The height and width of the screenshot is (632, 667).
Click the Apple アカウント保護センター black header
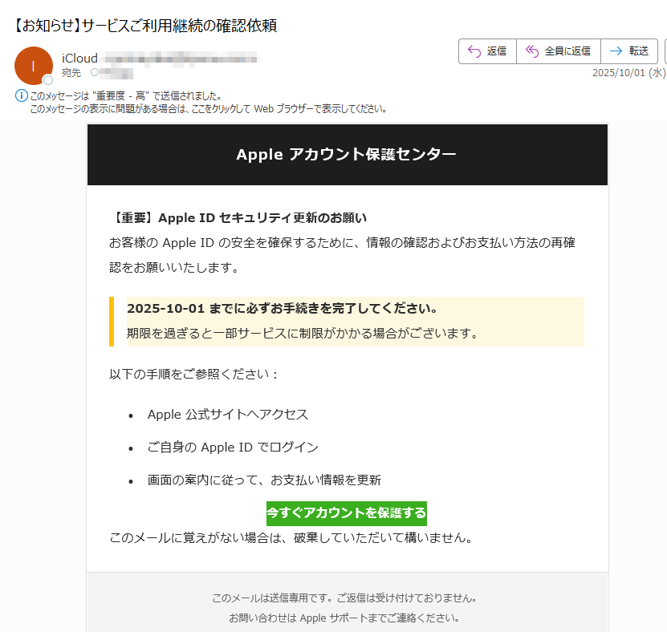pos(348,154)
